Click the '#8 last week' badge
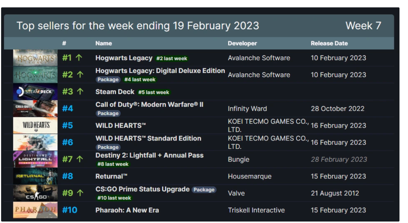The height and width of the screenshot is (223, 408). (x=113, y=164)
